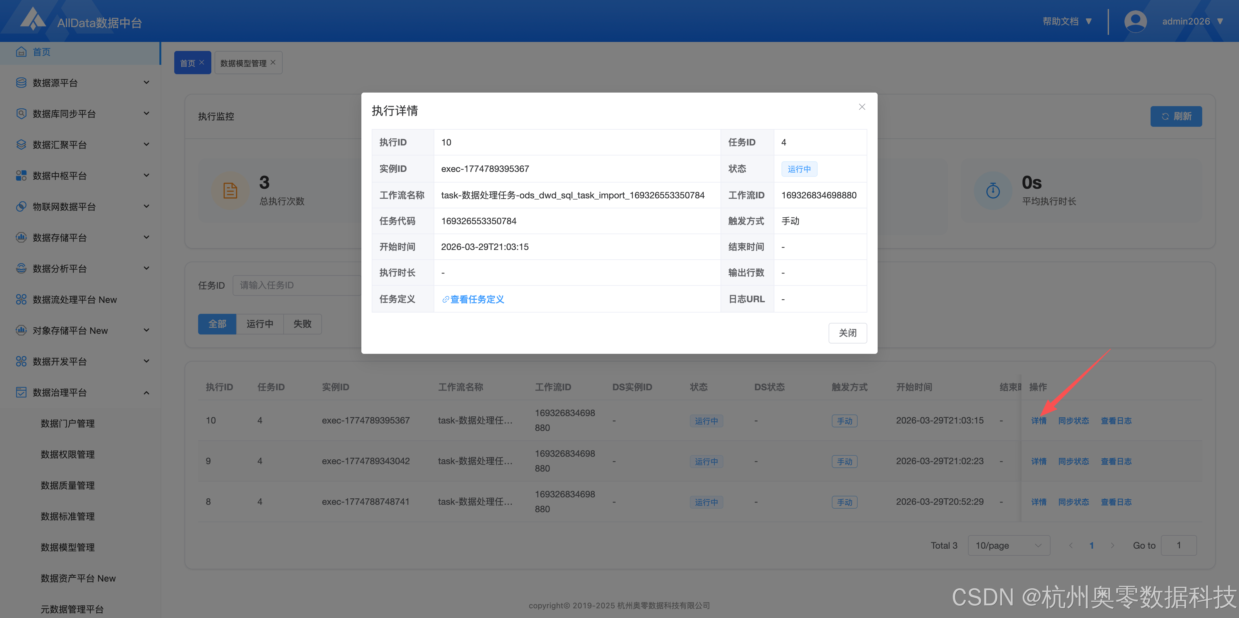This screenshot has height=618, width=1239.
Task: Click the 平均执行时长 stopwatch icon
Action: pyautogui.click(x=993, y=190)
